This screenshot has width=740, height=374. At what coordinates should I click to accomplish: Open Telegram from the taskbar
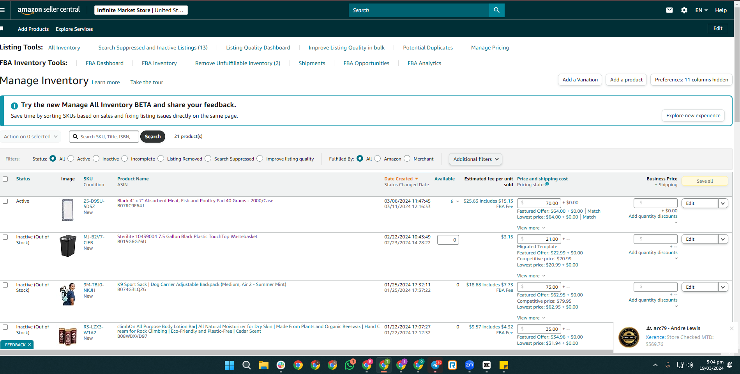click(435, 365)
